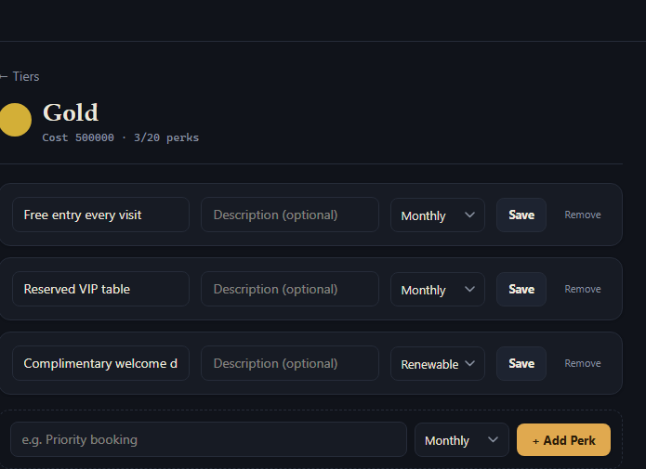
Task: Open frequency dropdown for Reserved VIP table
Action: 438,289
